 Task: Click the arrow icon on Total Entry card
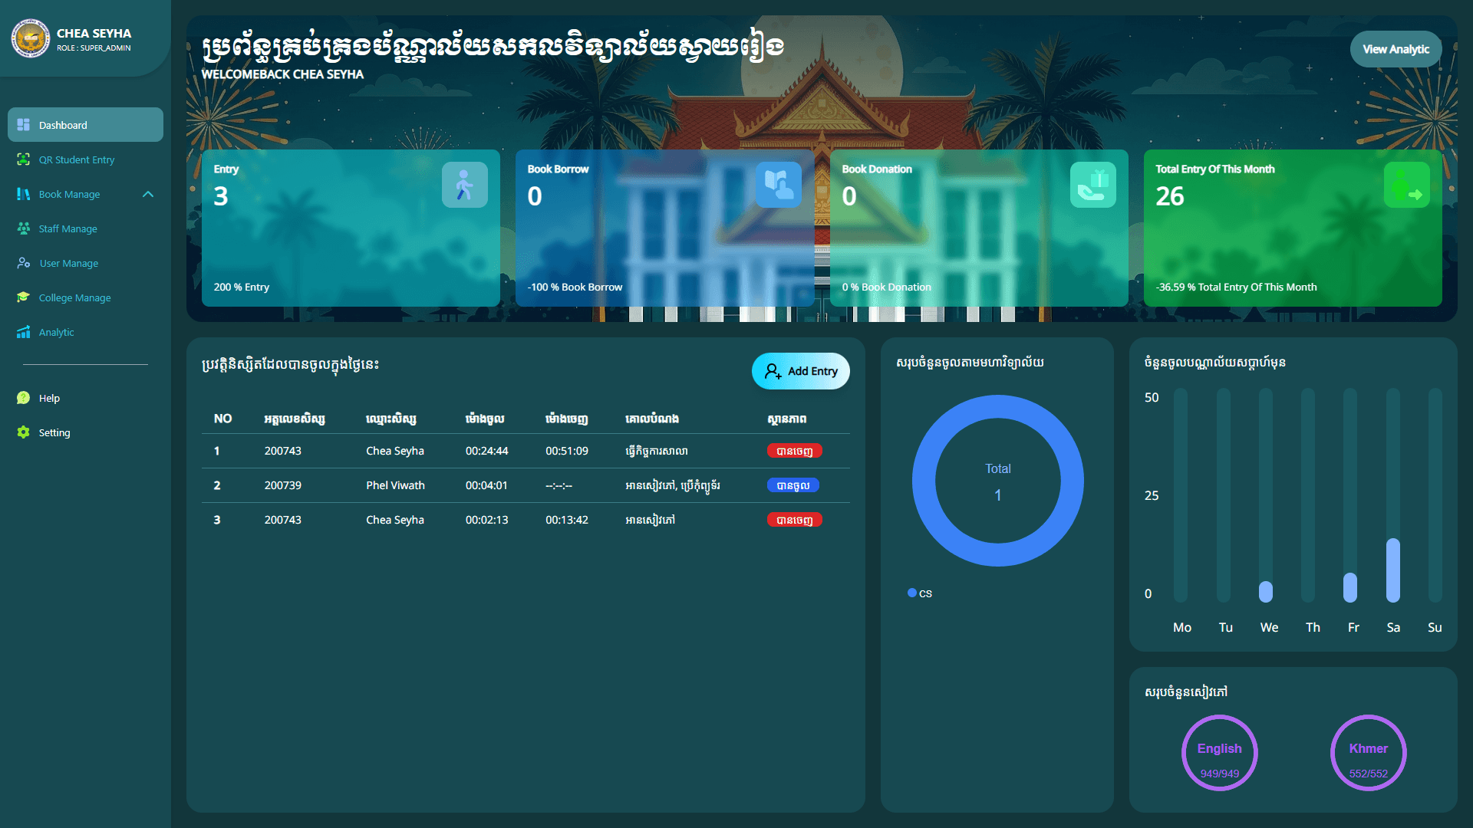click(x=1406, y=184)
